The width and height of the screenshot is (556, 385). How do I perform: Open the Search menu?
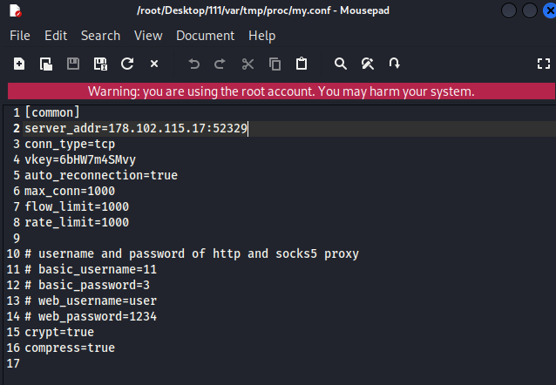pyautogui.click(x=100, y=36)
